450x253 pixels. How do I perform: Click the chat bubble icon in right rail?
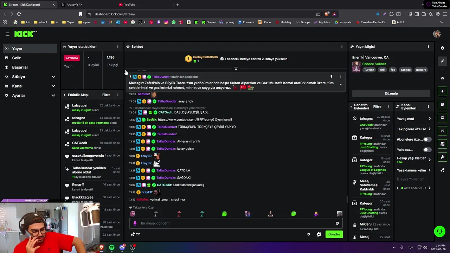click(x=442, y=118)
